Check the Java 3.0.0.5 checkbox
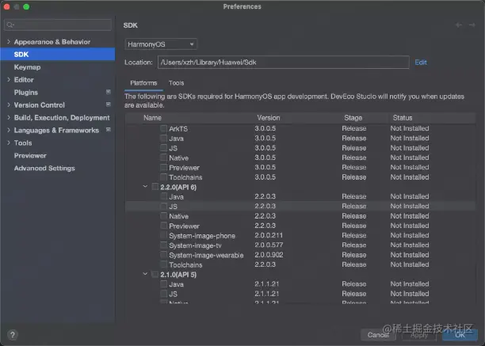This screenshot has height=346, width=485. tap(163, 138)
